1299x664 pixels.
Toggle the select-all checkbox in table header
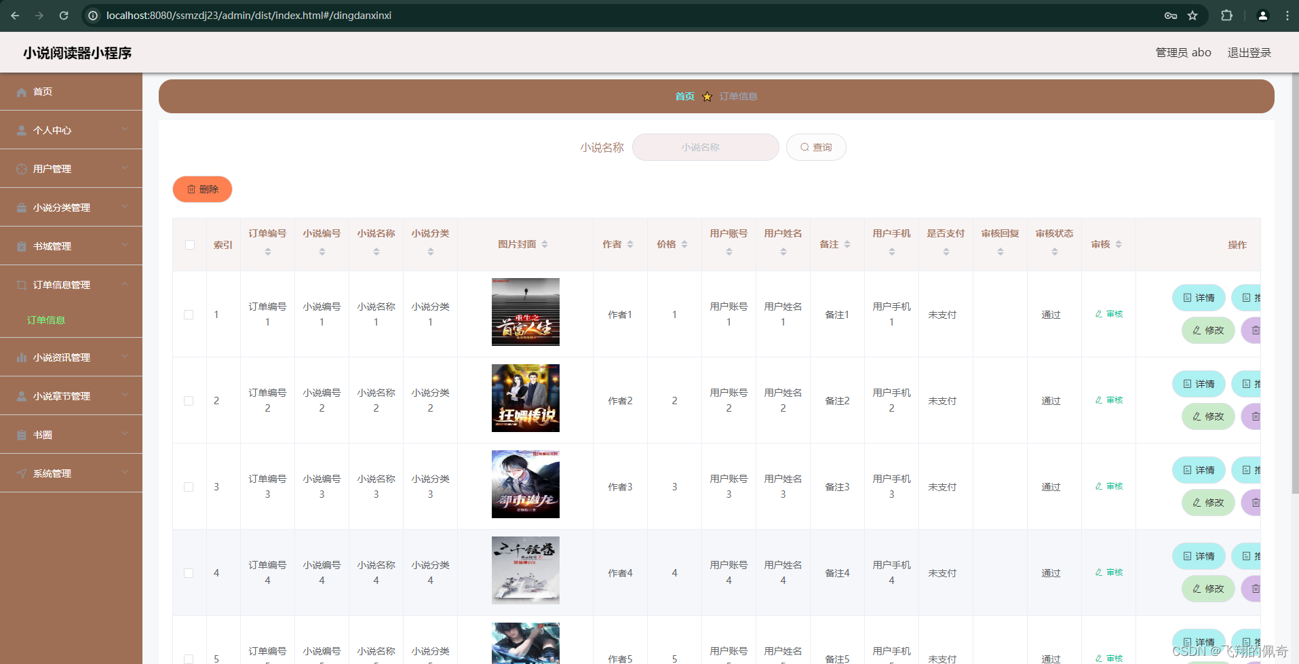(190, 245)
